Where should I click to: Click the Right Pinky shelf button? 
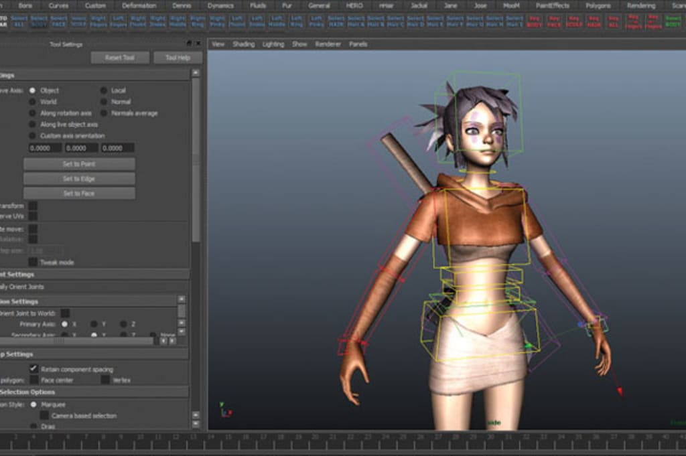pyautogui.click(x=217, y=21)
